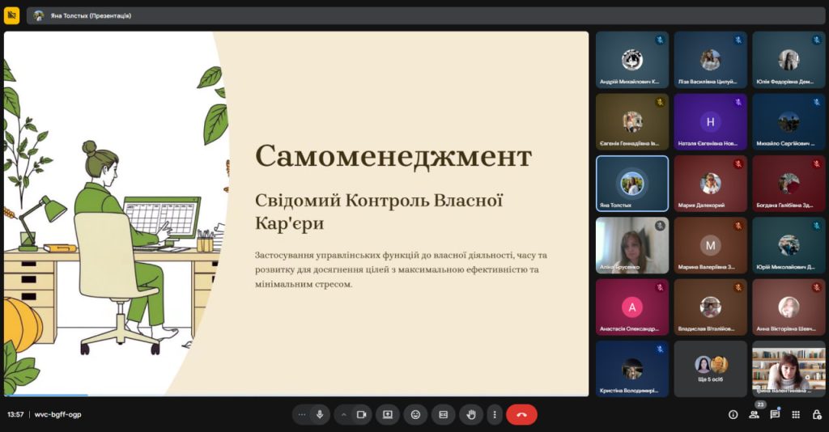Leave the call with red hang-up button

tap(521, 414)
